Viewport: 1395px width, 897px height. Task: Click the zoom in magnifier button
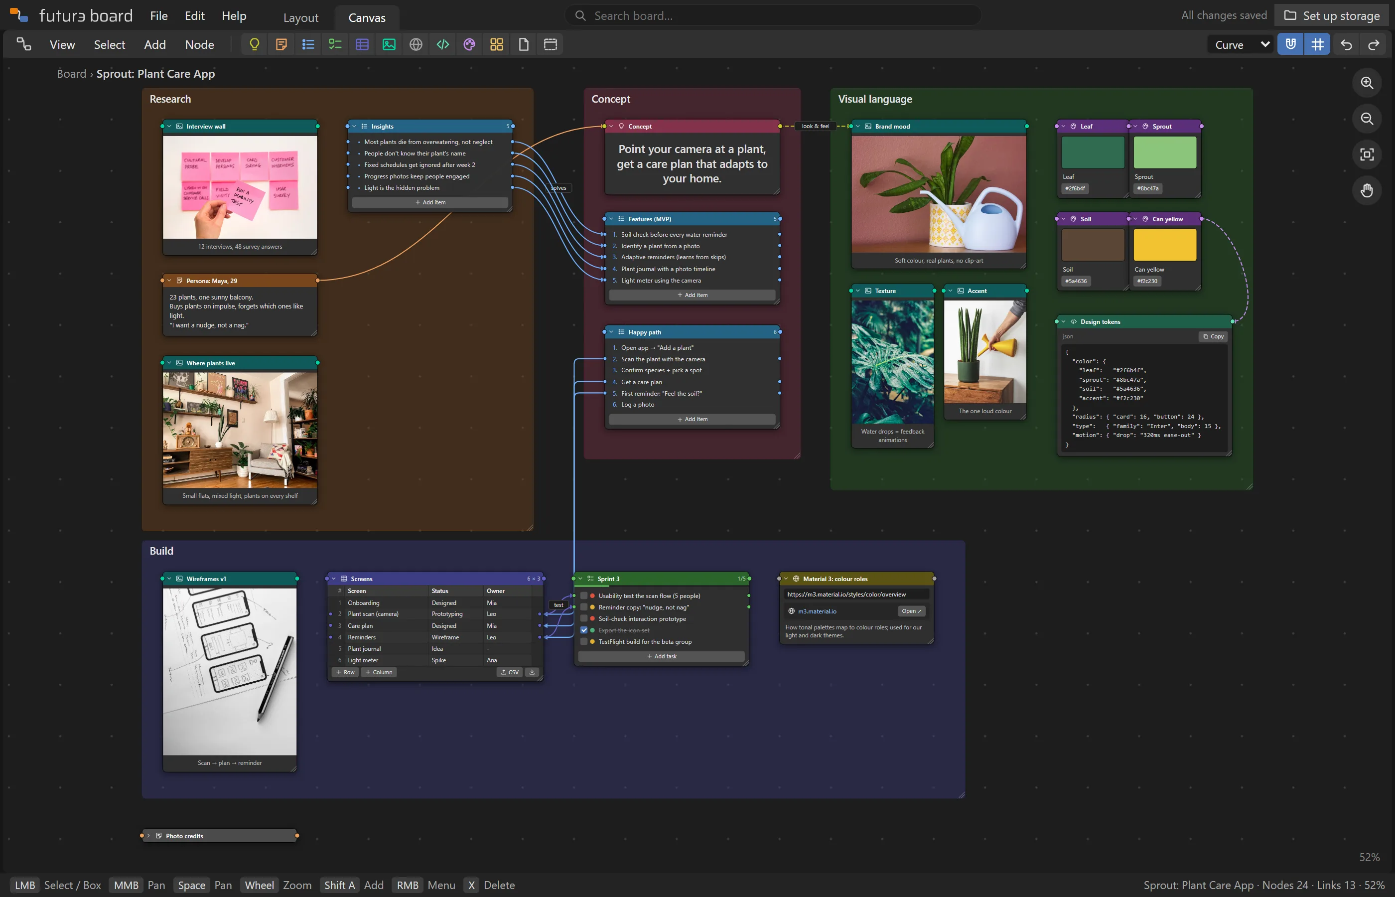(x=1367, y=83)
